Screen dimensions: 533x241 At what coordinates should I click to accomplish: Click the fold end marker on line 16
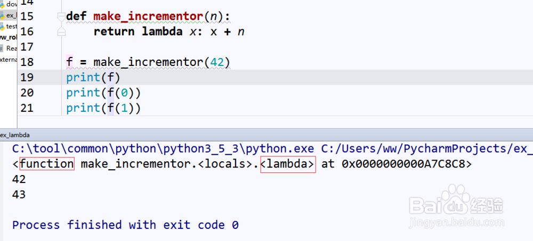pos(61,32)
